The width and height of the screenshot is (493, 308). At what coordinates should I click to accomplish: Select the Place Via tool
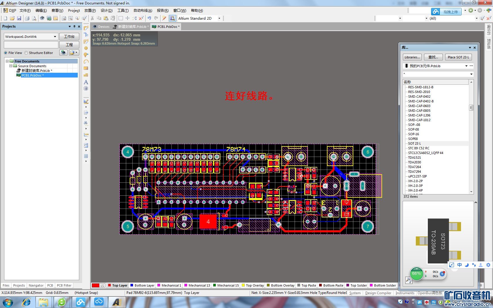pyautogui.click(x=86, y=55)
